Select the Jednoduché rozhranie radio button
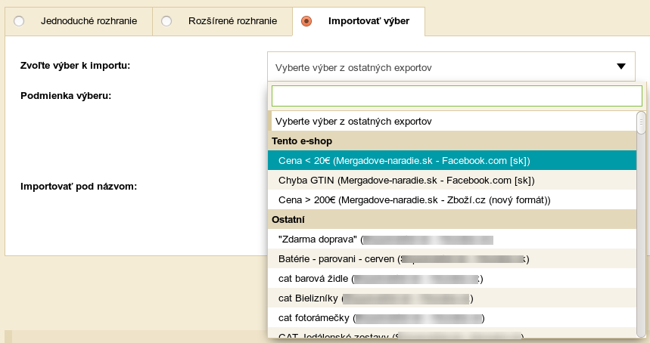Viewport: 650px width, 343px height. 20,21
